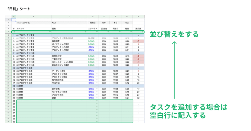Click the 開始日 label cell in row 2

pos(93,23)
